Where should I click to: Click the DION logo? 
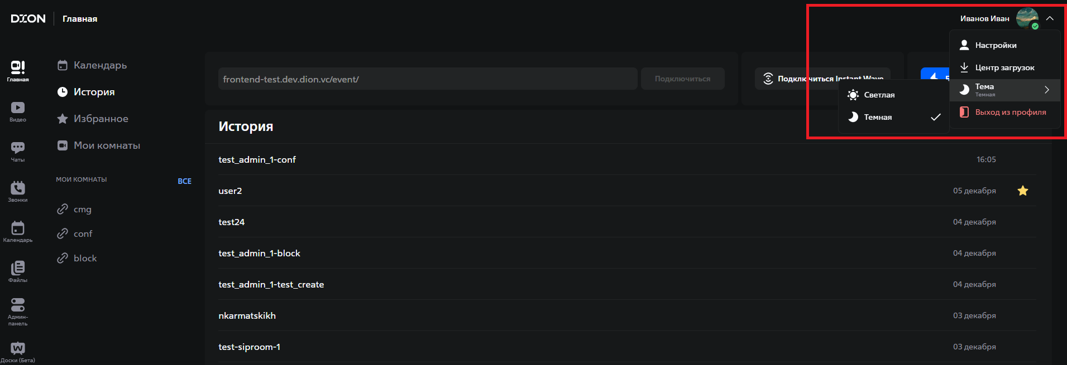point(28,18)
